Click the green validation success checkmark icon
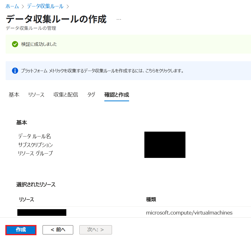This screenshot has width=251, height=238. coord(15,44)
